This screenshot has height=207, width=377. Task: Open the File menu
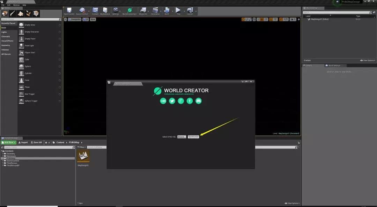3,5
